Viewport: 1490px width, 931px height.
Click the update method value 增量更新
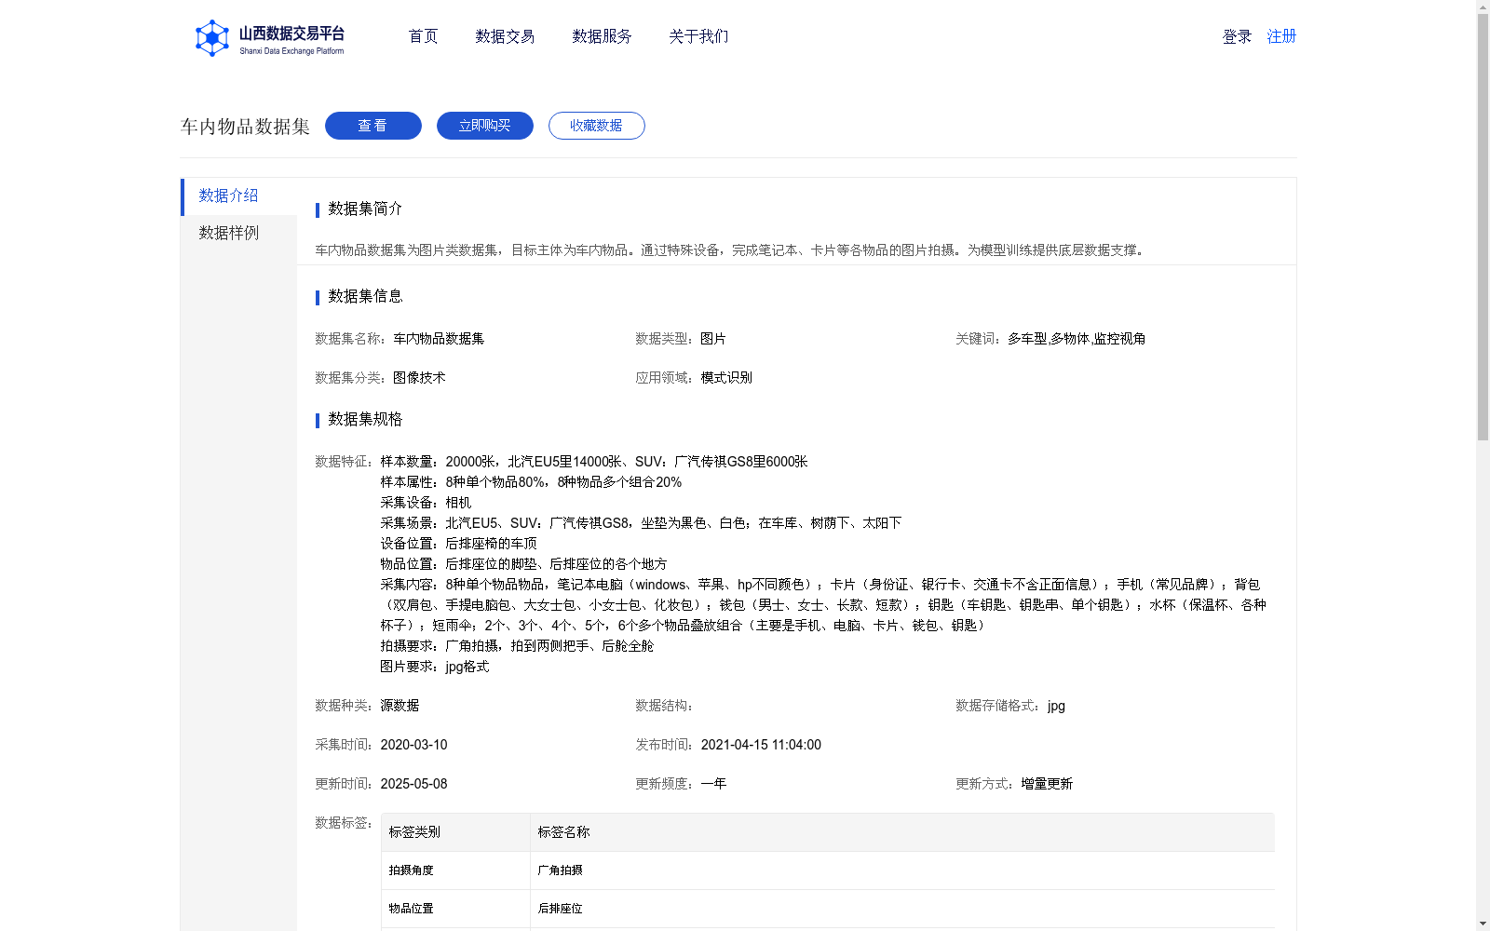1047,784
